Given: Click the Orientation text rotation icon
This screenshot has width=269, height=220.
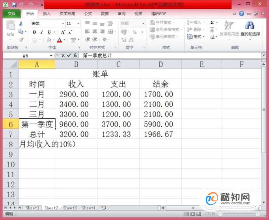Looking at the screenshot, I should 104,39.
